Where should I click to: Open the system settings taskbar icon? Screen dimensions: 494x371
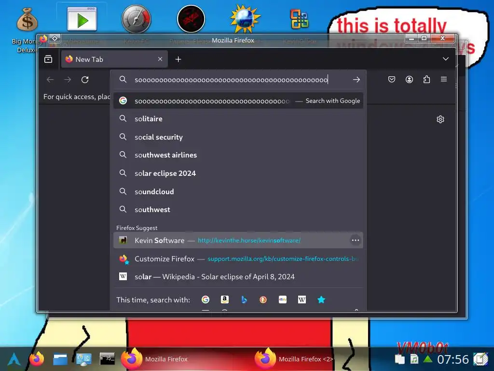(84, 359)
